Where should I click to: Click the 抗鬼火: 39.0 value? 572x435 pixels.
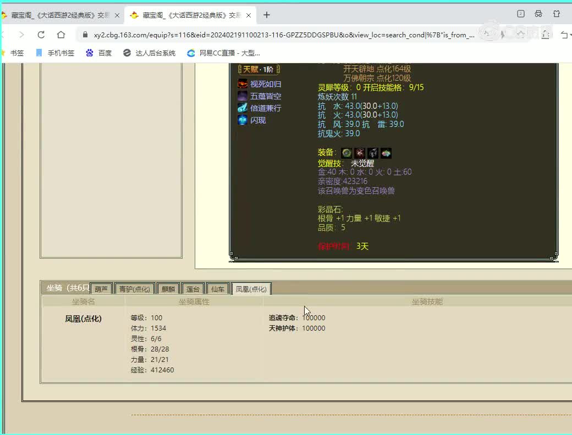click(x=339, y=133)
